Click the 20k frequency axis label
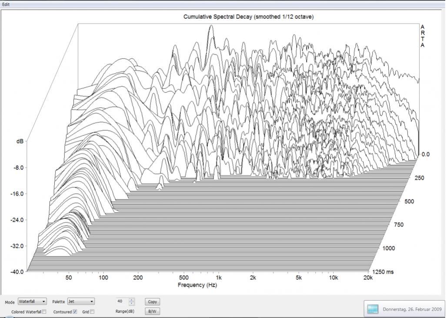Image resolution: width=447 pixels, height=318 pixels. (x=368, y=278)
